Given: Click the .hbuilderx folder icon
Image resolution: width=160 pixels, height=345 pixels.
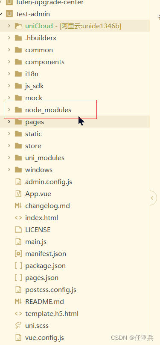Looking at the screenshot, I should click(18, 38).
